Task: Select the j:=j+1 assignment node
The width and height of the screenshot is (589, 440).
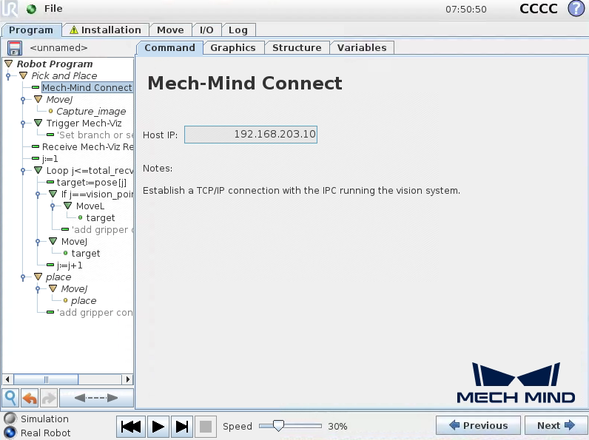Action: (x=70, y=265)
